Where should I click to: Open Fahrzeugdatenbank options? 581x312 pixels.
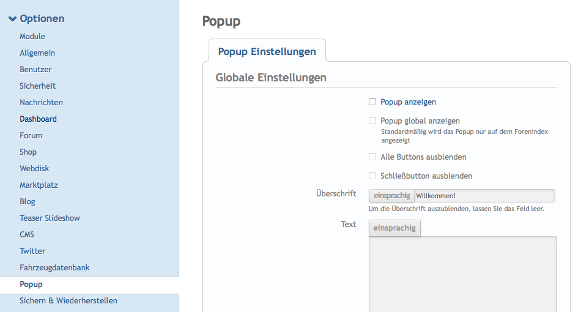[x=54, y=268]
